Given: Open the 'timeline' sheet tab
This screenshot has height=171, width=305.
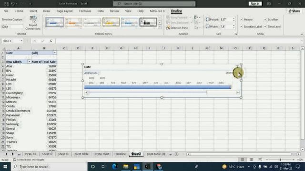Looking at the screenshot, I should pyautogui.click(x=121, y=154).
